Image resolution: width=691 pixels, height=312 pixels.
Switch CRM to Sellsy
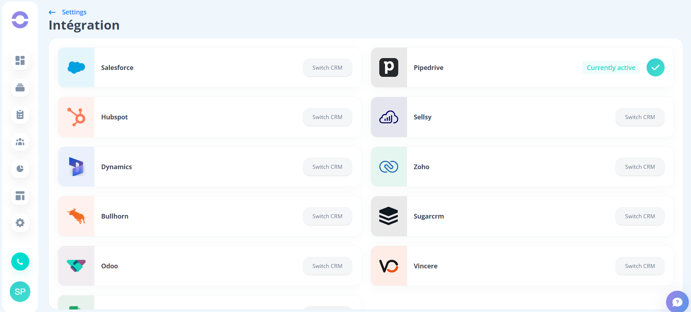tap(640, 117)
